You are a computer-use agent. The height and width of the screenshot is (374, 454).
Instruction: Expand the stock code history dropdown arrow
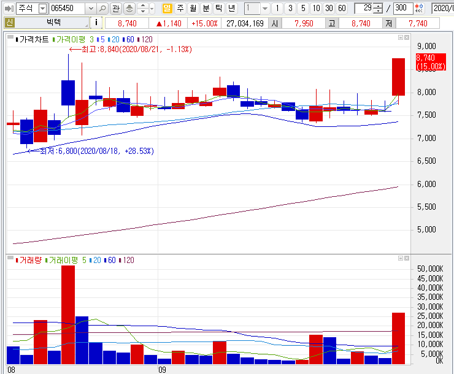91,9
